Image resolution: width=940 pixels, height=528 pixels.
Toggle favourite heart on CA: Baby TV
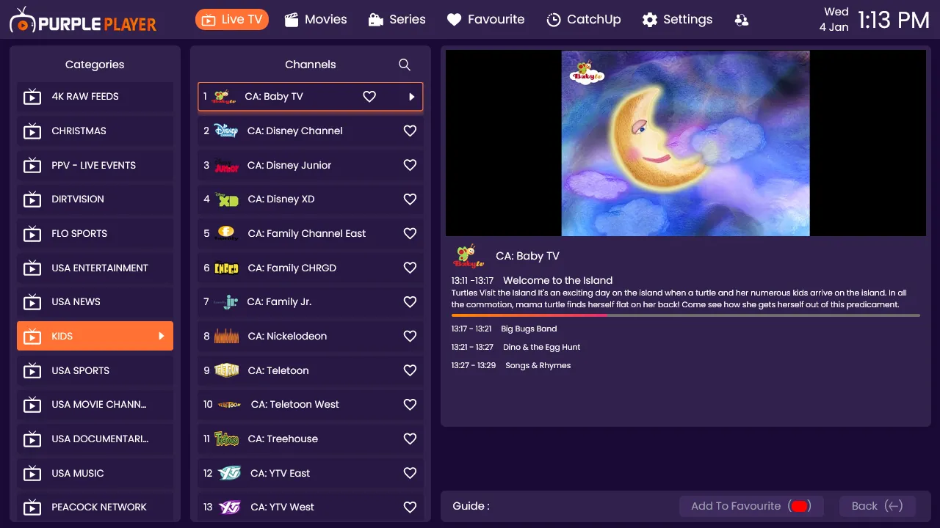[x=369, y=96]
